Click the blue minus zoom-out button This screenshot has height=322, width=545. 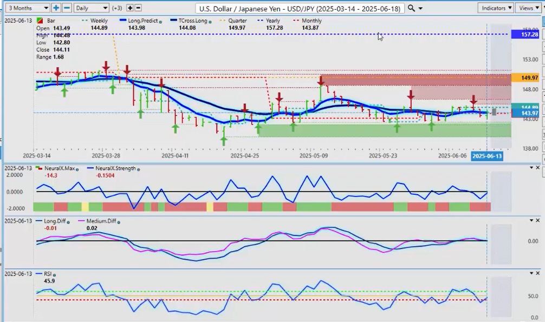pos(67,8)
